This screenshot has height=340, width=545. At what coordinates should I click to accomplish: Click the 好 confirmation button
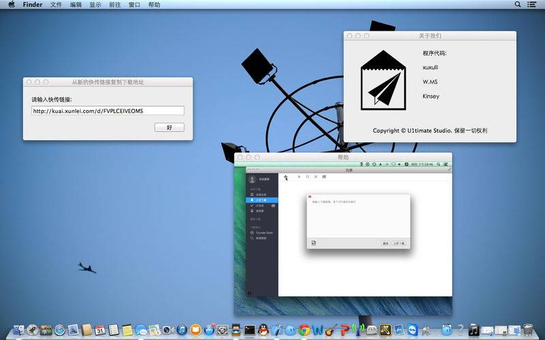pos(169,127)
